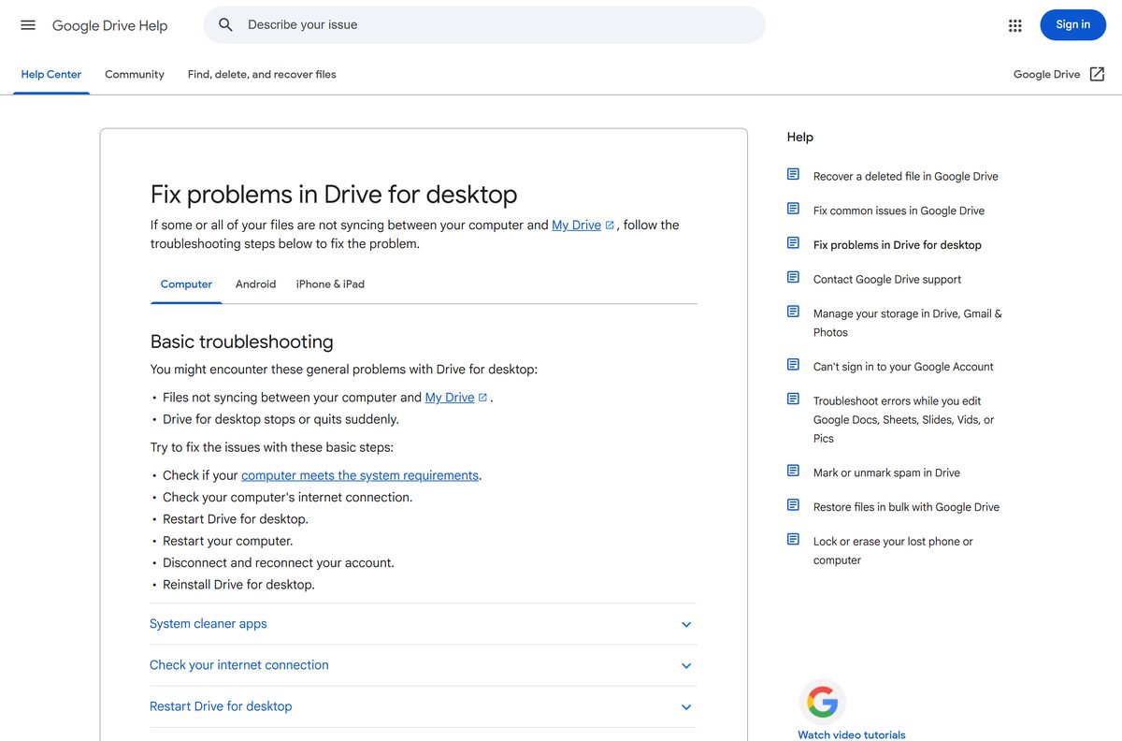
Task: Click article icon beside Contact Google Drive support
Action: point(793,277)
